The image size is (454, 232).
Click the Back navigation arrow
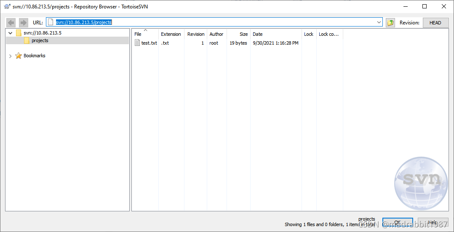click(x=11, y=23)
